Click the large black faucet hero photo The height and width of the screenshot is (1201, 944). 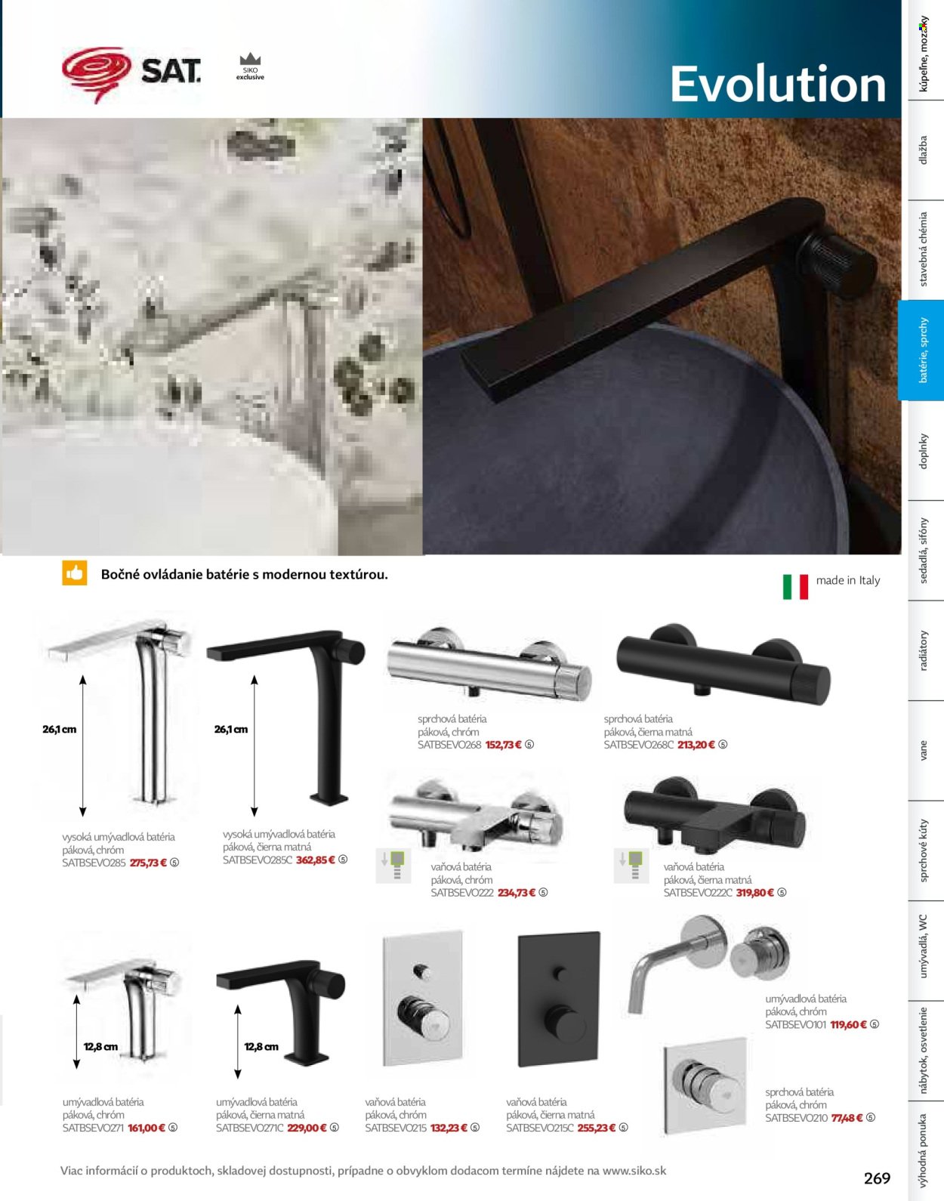662,336
